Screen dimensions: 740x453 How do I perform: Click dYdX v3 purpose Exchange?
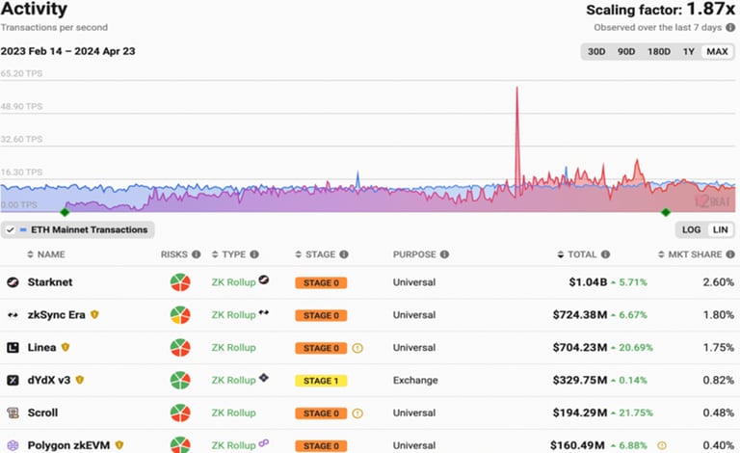tap(415, 381)
